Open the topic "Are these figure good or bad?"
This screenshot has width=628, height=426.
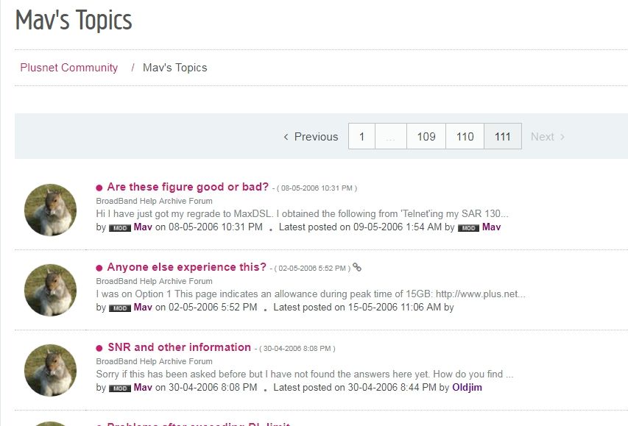pos(186,187)
